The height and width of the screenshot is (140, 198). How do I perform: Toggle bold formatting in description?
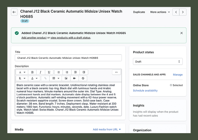click(32, 72)
